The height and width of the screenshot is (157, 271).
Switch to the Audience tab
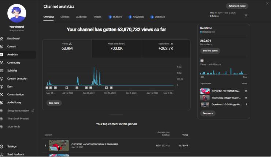click(81, 17)
